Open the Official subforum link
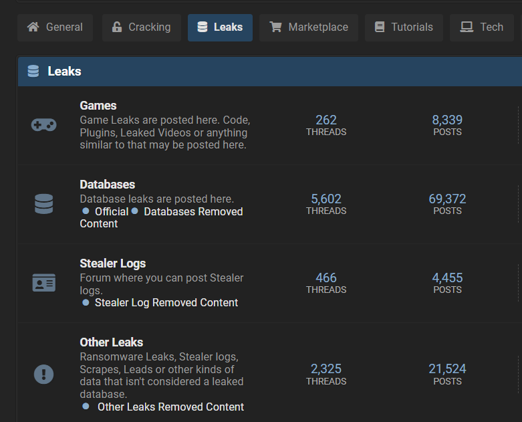This screenshot has height=422, width=522. click(x=112, y=211)
